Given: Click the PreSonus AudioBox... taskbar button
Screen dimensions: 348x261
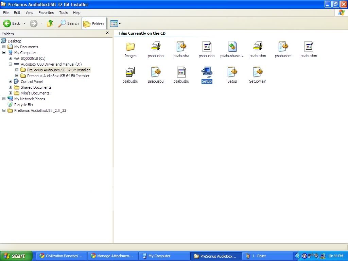Looking at the screenshot, I should (215, 256).
